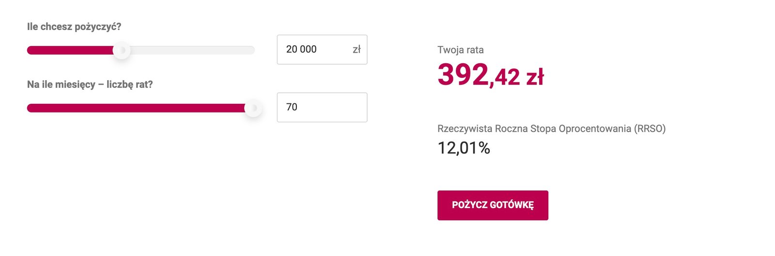Click the filled red part of amount slider
Screen dimensions: 775x256
(70, 50)
